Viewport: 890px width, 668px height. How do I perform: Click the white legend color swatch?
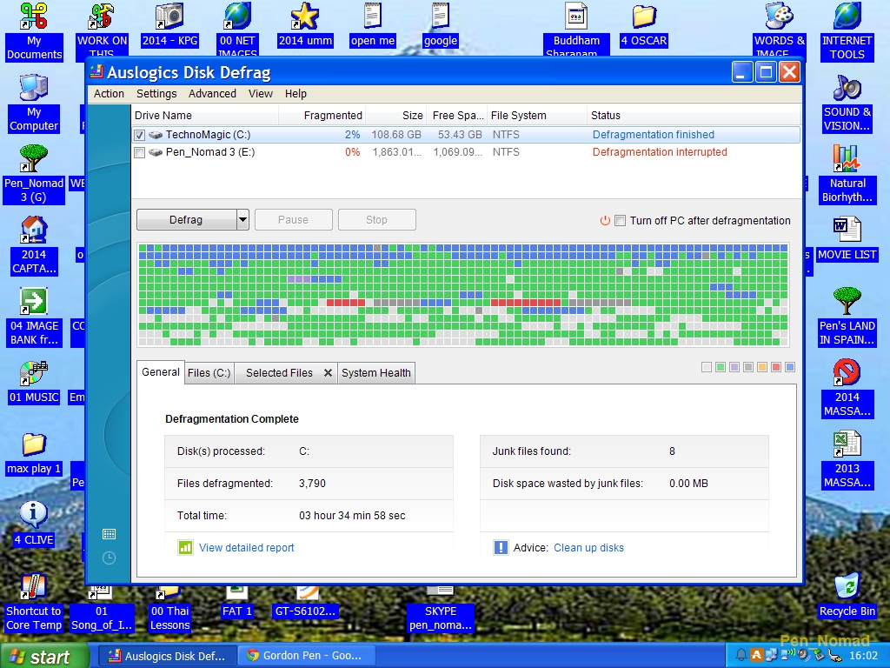click(707, 368)
